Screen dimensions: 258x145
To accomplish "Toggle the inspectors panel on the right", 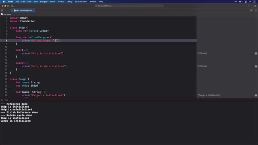I will click(x=255, y=6).
